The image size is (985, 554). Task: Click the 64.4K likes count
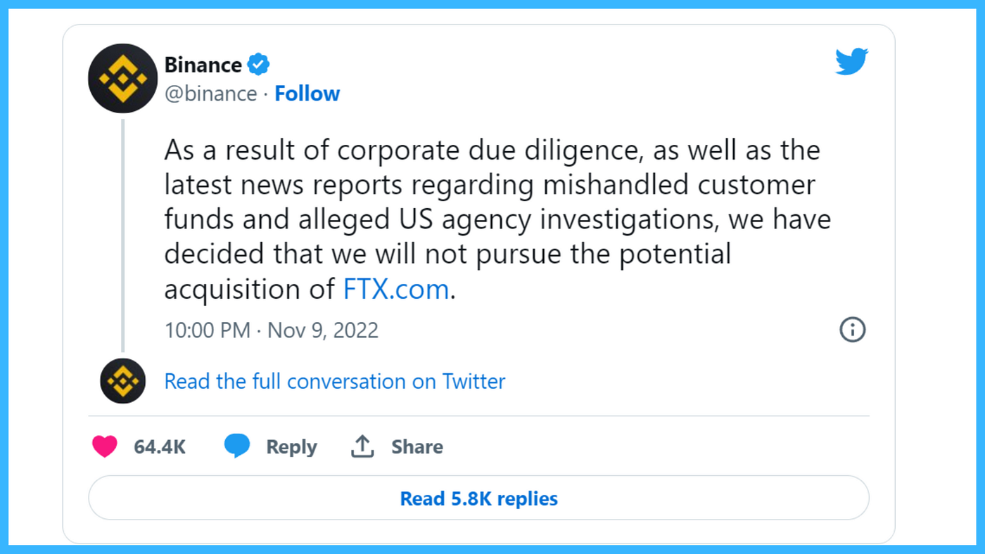pos(160,446)
